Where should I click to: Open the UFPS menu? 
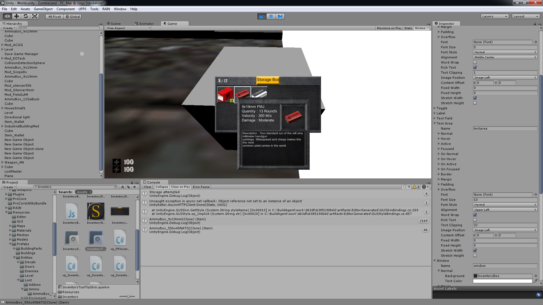(x=82, y=9)
